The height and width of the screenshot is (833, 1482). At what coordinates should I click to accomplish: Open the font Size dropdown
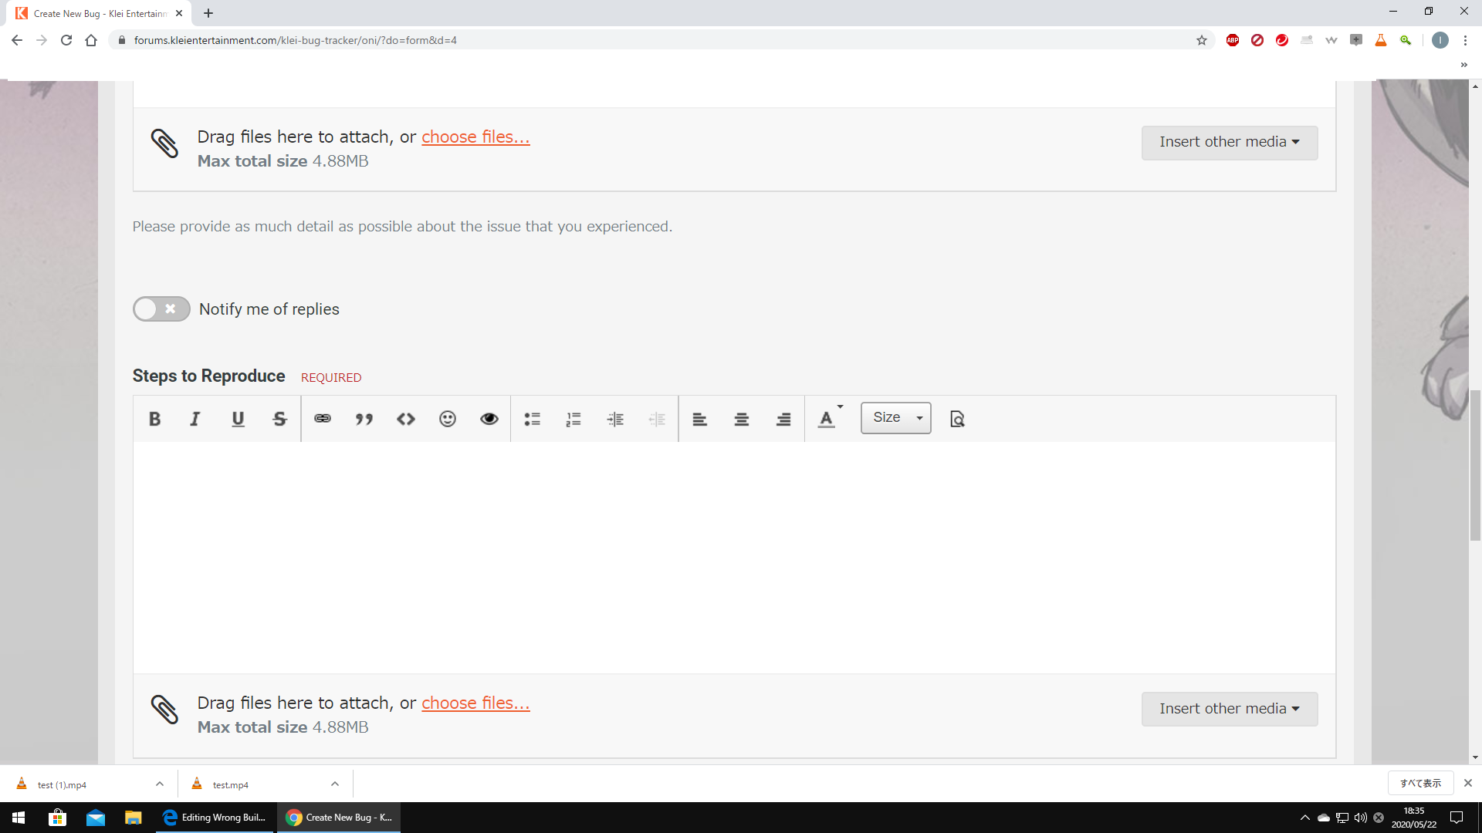click(895, 418)
